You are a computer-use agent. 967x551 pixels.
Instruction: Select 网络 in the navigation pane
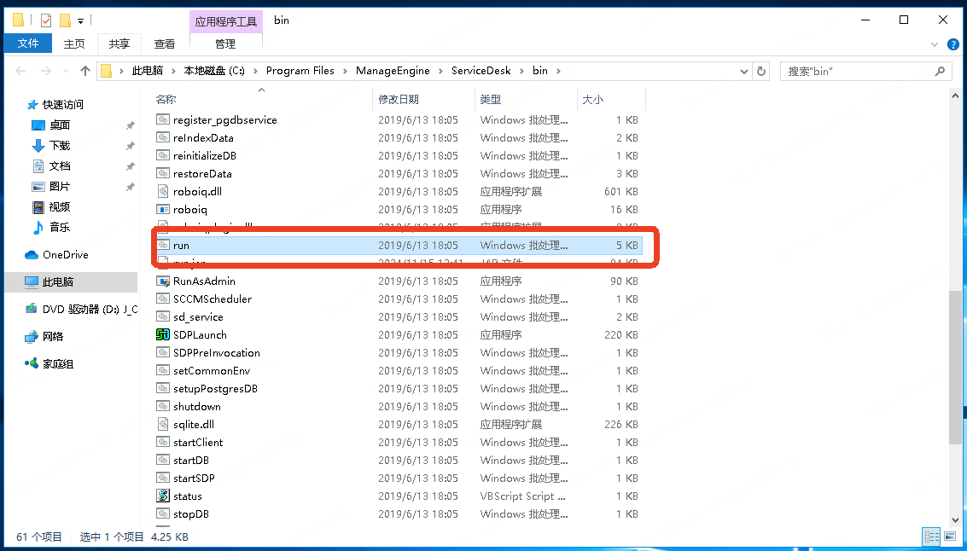tap(52, 337)
